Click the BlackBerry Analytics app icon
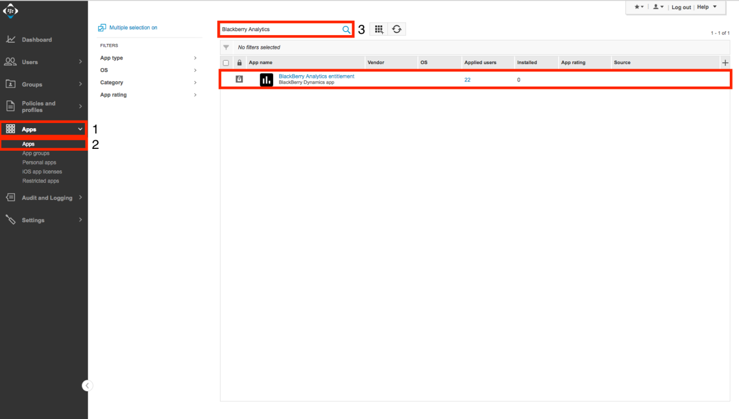Viewport: 739px width, 419px height. (x=266, y=80)
